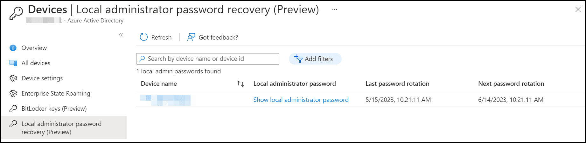This screenshot has height=143, width=586.
Task: Click the Got feedback person icon
Action: (191, 37)
